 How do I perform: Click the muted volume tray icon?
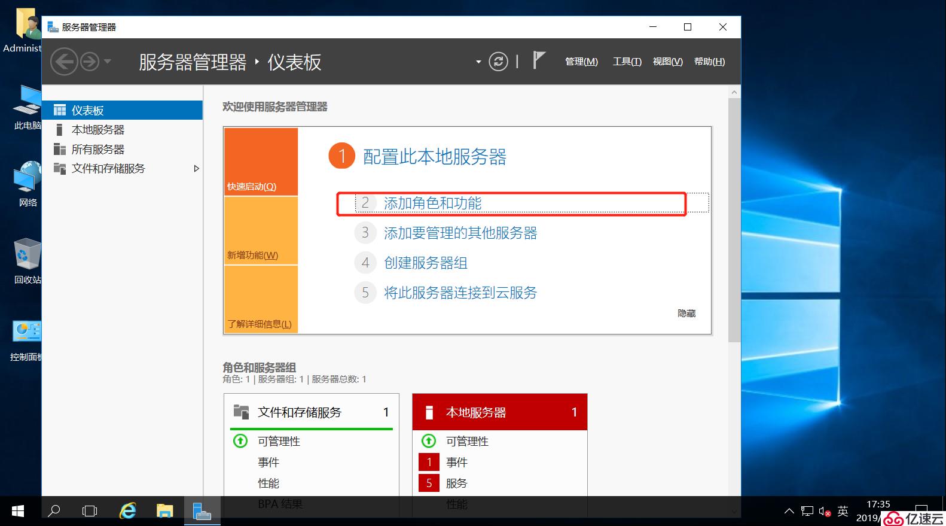(825, 512)
